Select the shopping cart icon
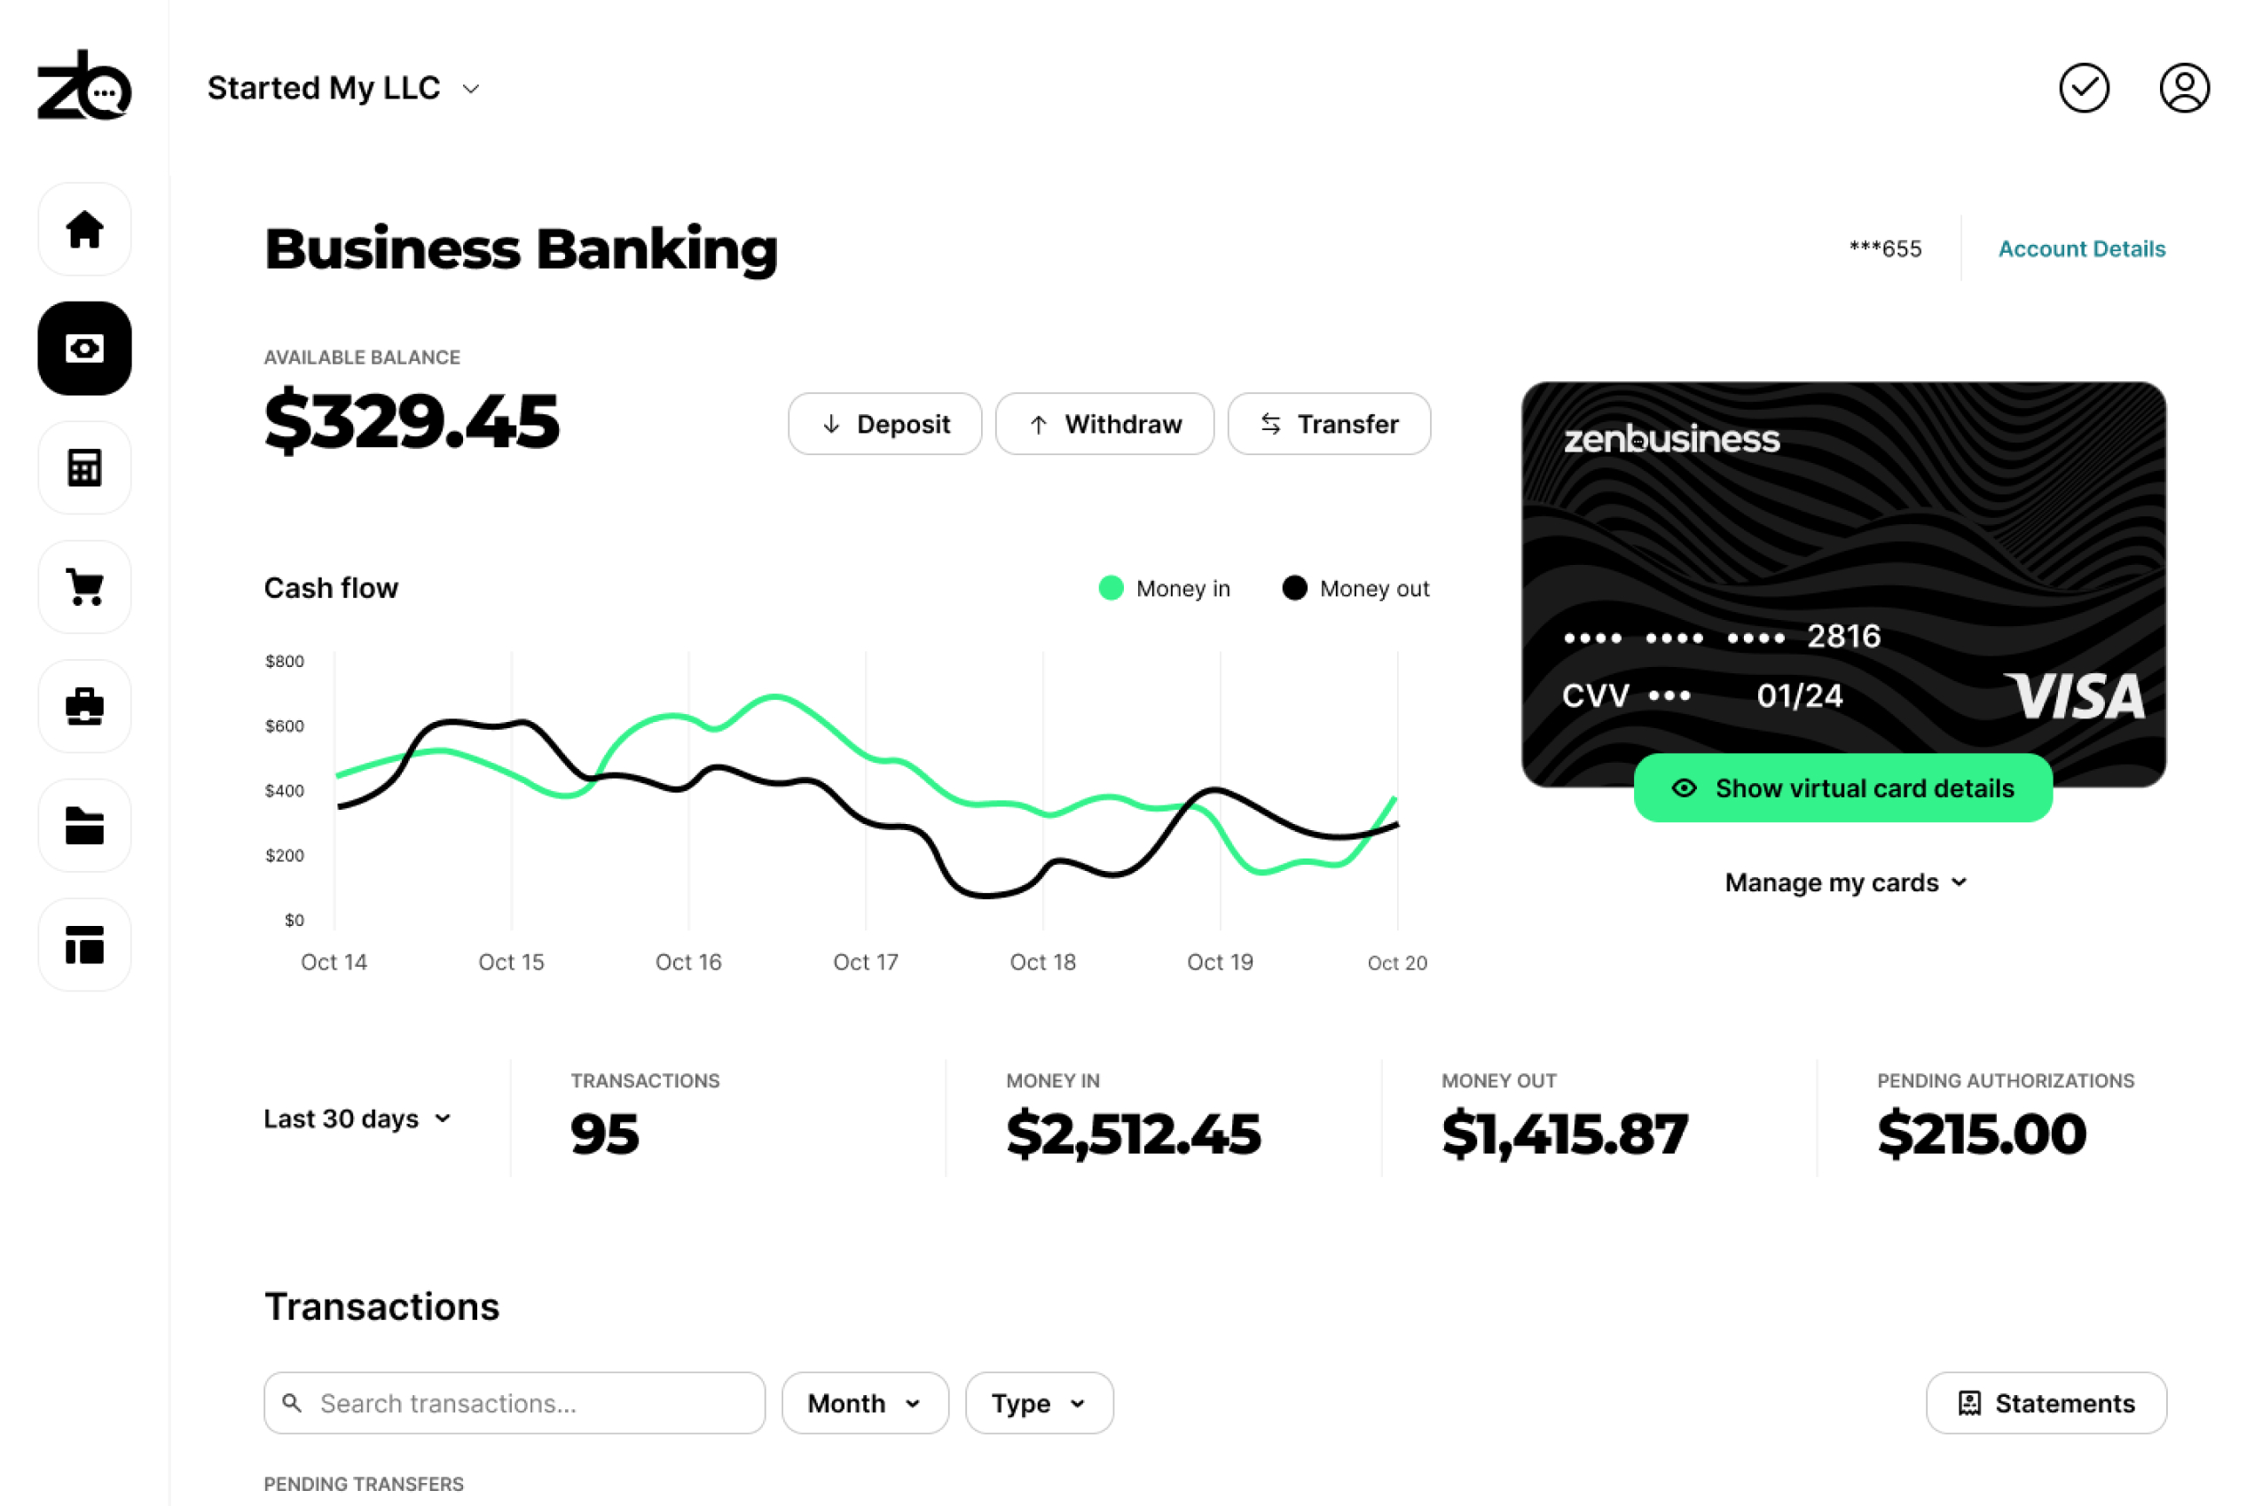 pyautogui.click(x=84, y=584)
